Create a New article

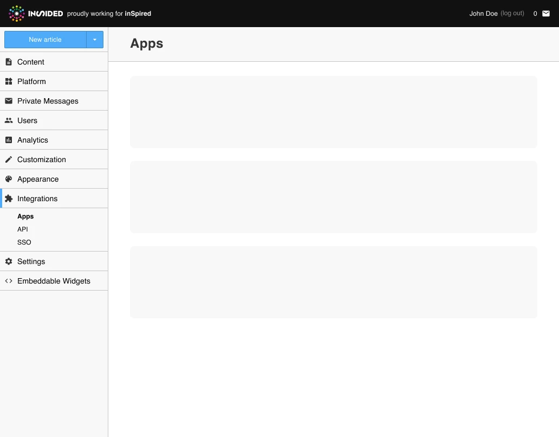coord(45,40)
